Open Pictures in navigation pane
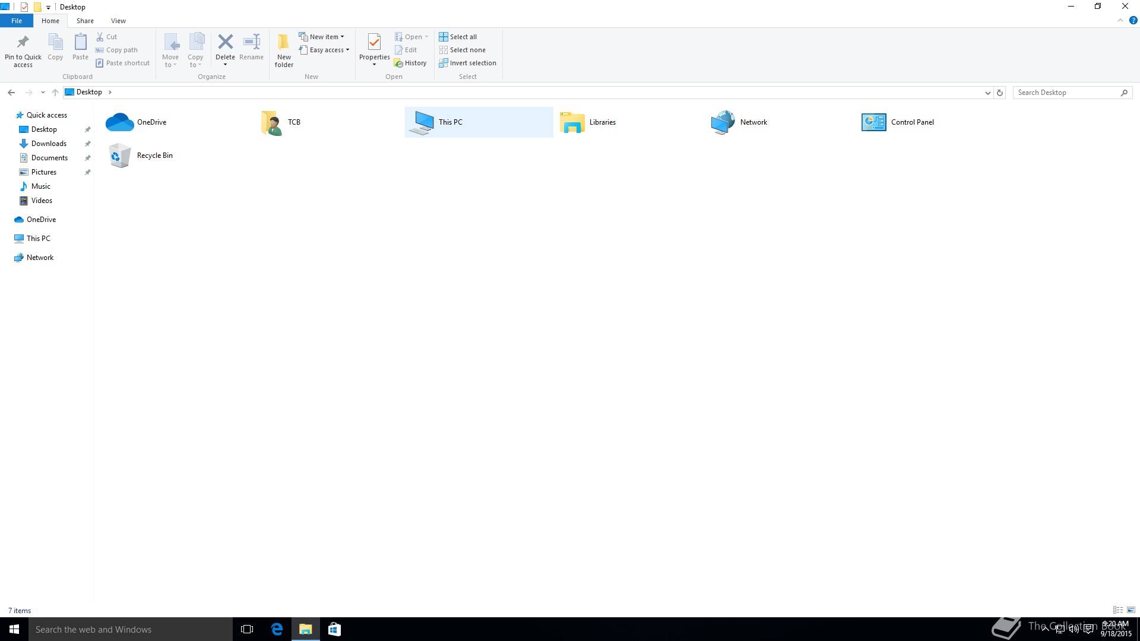The width and height of the screenshot is (1140, 641). tap(44, 172)
